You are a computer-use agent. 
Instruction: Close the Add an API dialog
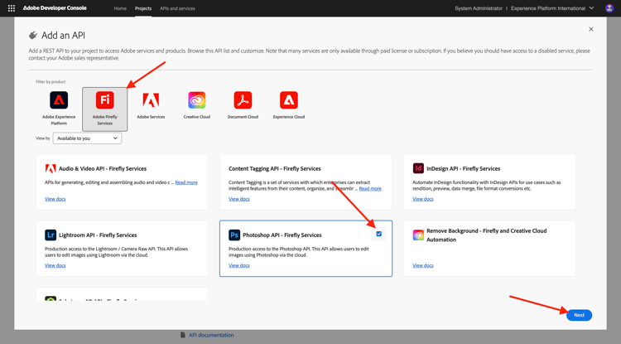click(591, 29)
